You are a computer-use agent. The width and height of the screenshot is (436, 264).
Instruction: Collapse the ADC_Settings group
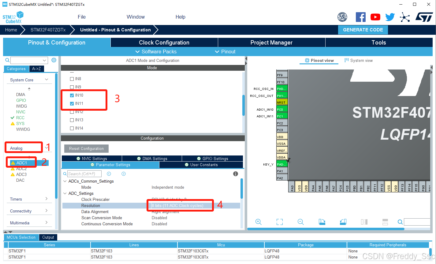click(x=65, y=193)
